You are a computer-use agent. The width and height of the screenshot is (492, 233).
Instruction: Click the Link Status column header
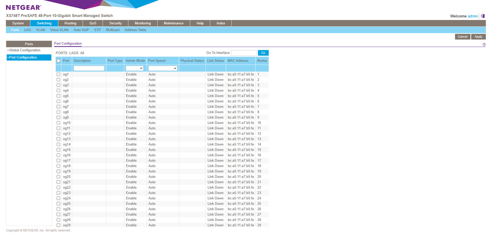[216, 61]
